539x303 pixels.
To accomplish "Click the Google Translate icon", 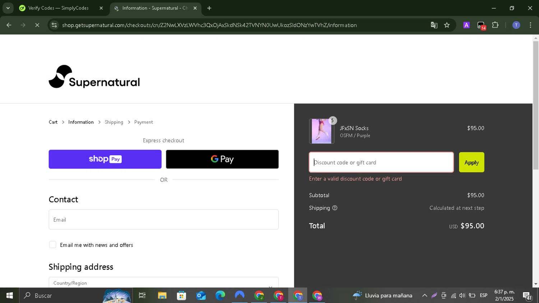I will coord(434,25).
